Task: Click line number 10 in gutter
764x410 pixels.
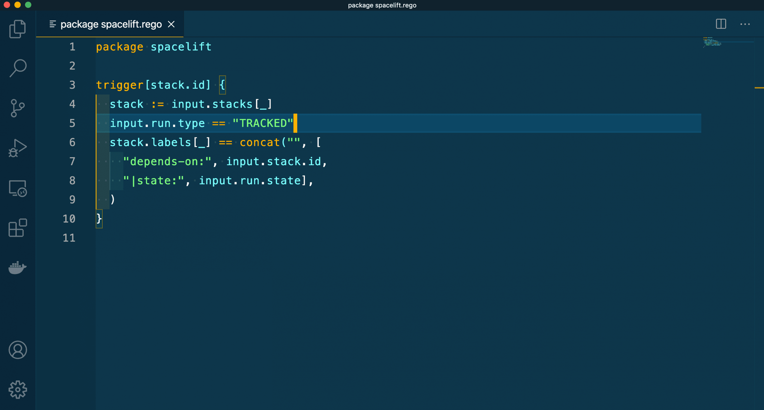Action: point(69,219)
